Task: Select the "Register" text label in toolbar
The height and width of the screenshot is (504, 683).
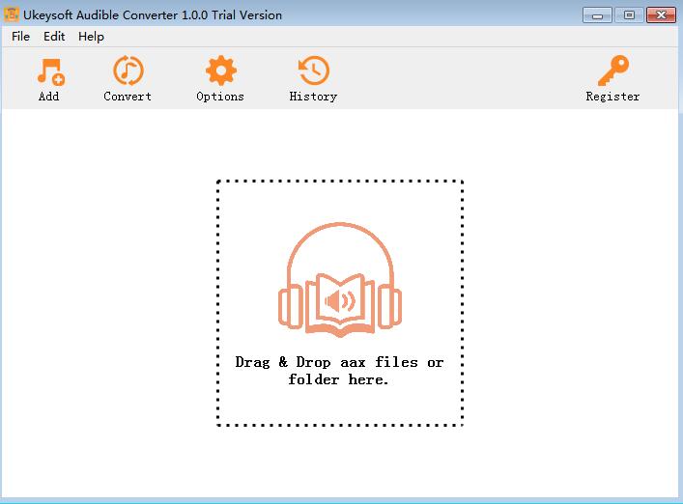Action: click(612, 97)
